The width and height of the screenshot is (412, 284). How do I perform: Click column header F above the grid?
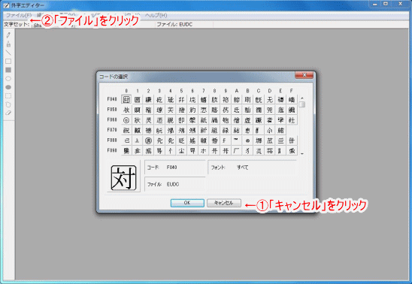tap(291, 91)
